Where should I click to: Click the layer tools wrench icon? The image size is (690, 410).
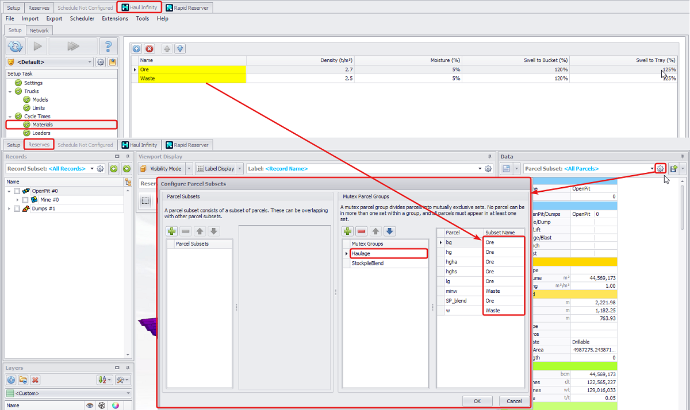click(x=122, y=380)
